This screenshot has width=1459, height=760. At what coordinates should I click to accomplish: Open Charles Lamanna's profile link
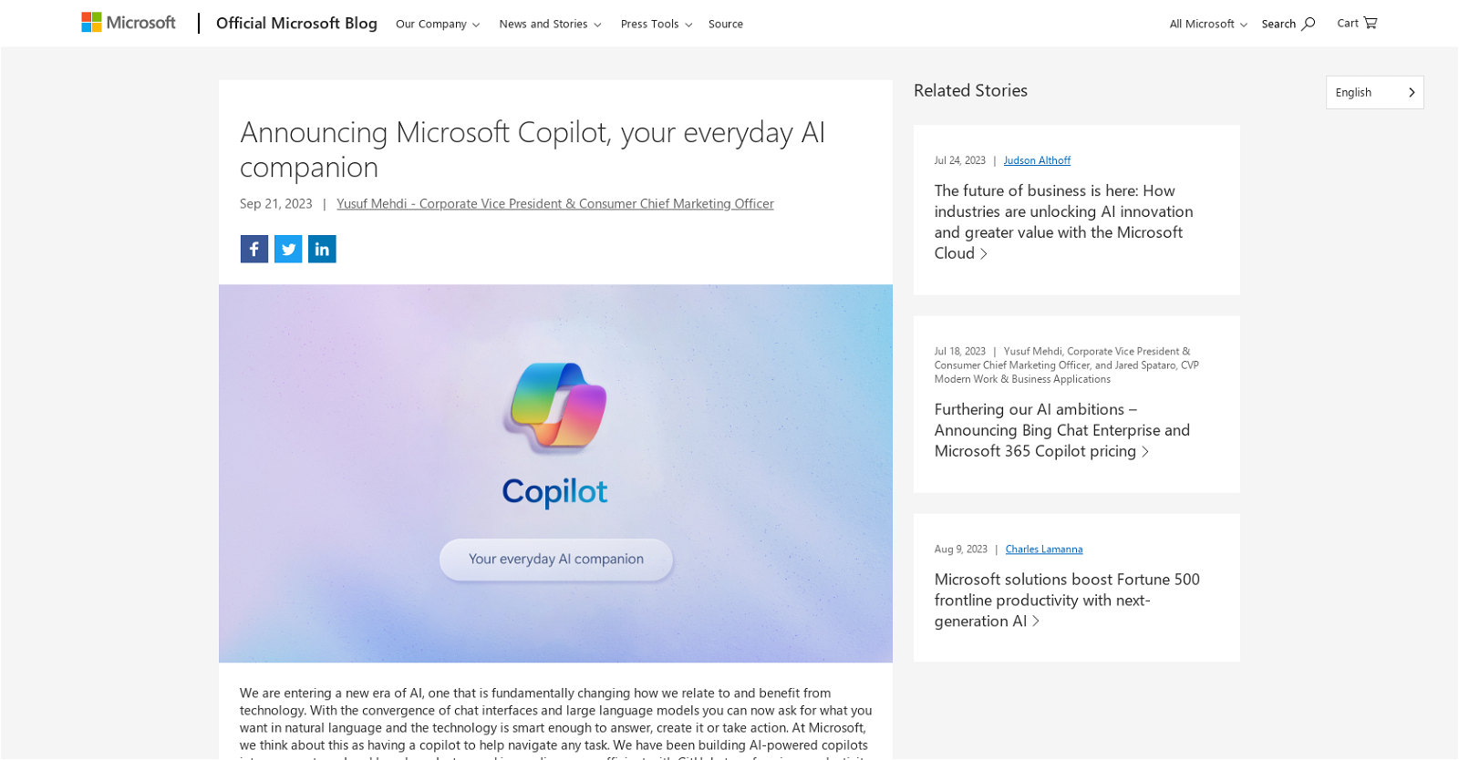tap(1043, 549)
